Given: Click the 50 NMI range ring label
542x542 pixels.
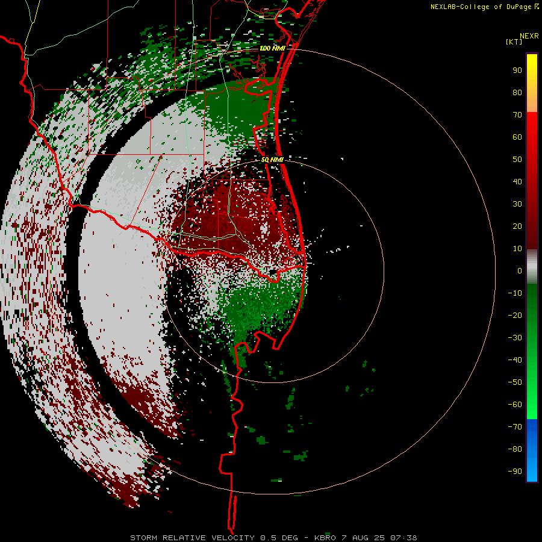Looking at the screenshot, I should click(272, 160).
